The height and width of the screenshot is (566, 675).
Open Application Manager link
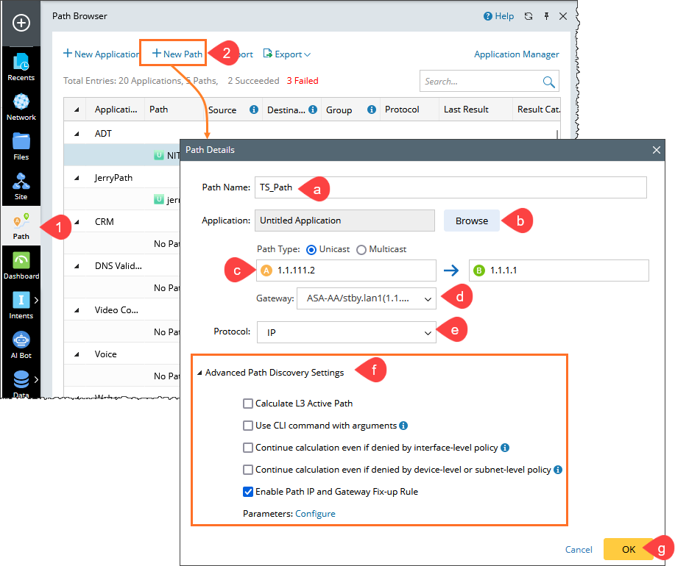[x=517, y=54]
